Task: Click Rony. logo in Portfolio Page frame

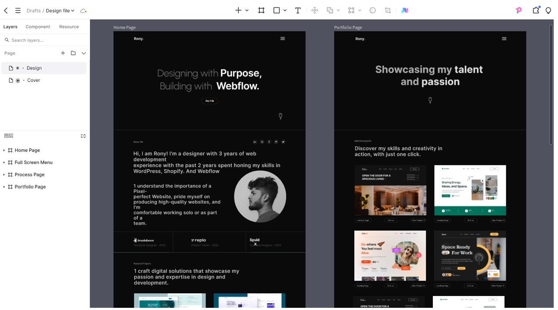Action: click(360, 39)
